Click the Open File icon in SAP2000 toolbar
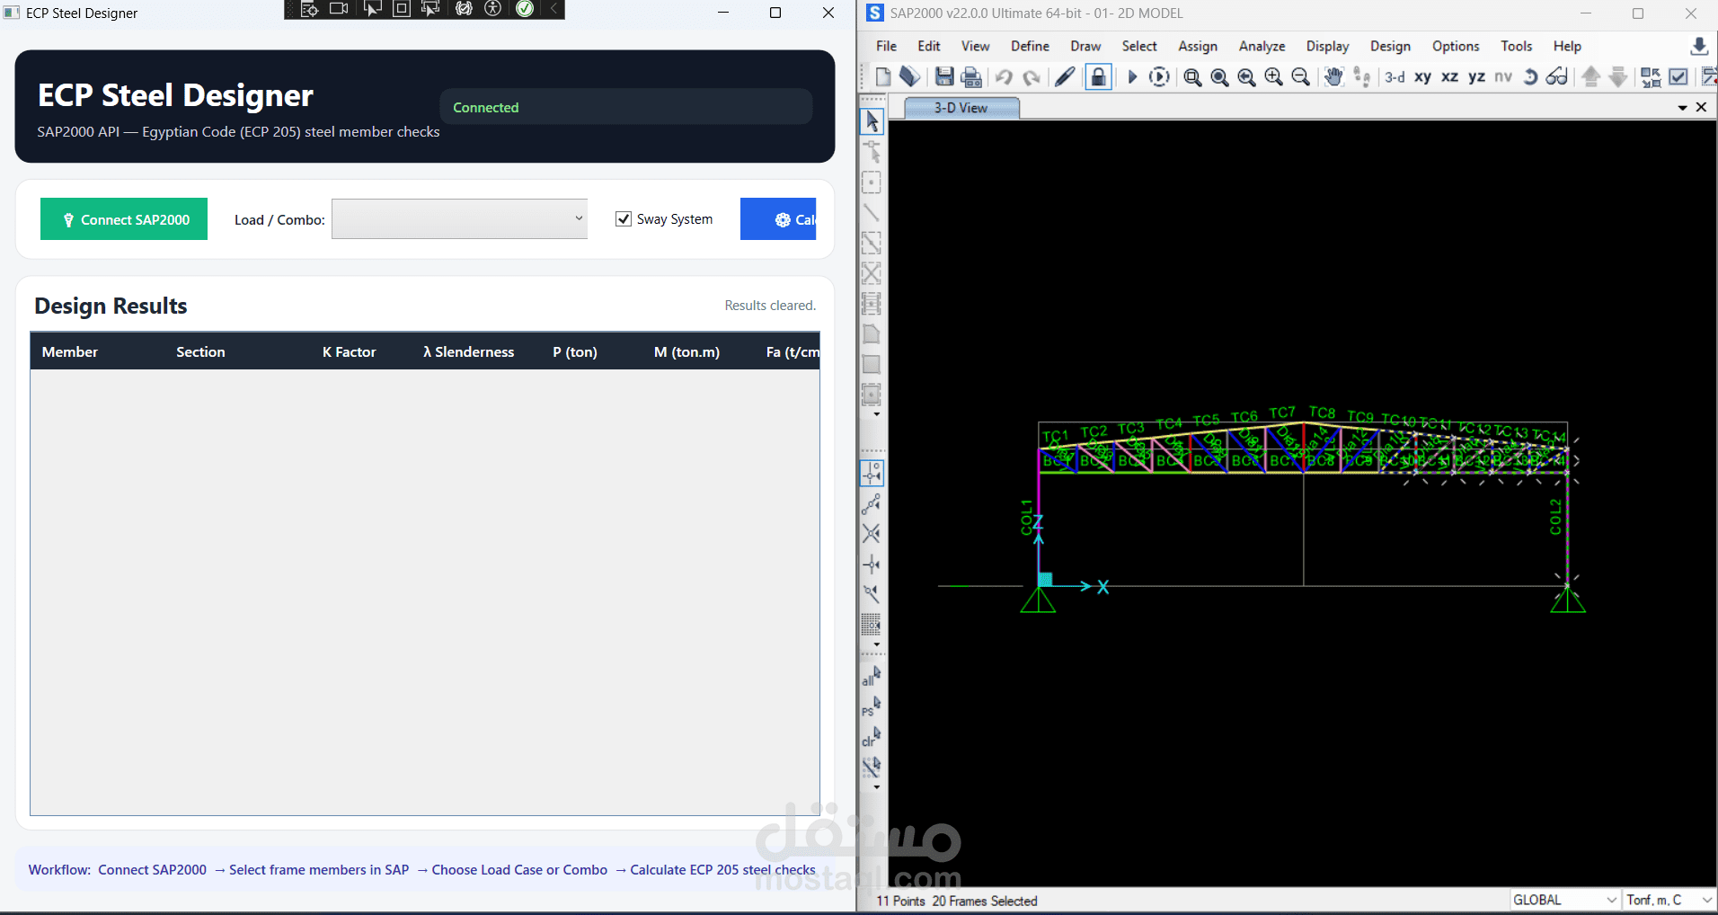Screen dimensions: 1718x915 point(909,77)
